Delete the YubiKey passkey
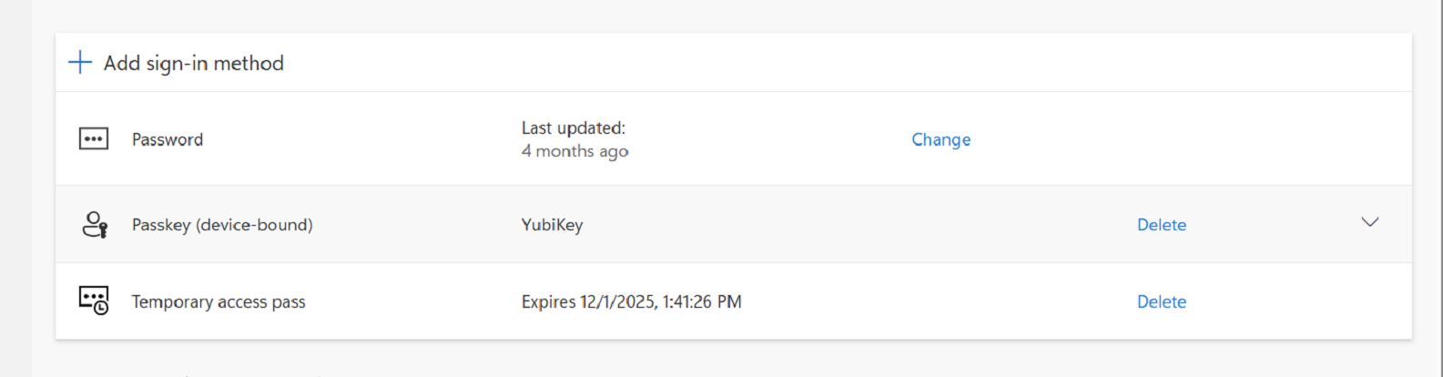Viewport: 1443px width, 377px height. pyautogui.click(x=1161, y=225)
